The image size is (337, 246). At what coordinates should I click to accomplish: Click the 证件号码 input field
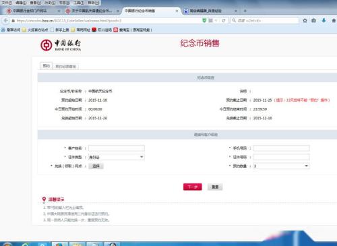click(x=281, y=157)
